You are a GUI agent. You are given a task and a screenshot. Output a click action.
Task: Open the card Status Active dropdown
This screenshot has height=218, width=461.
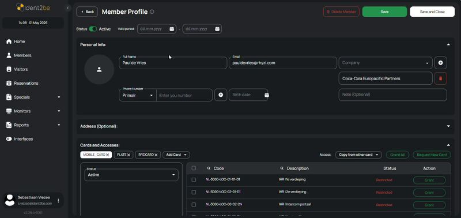click(131, 175)
